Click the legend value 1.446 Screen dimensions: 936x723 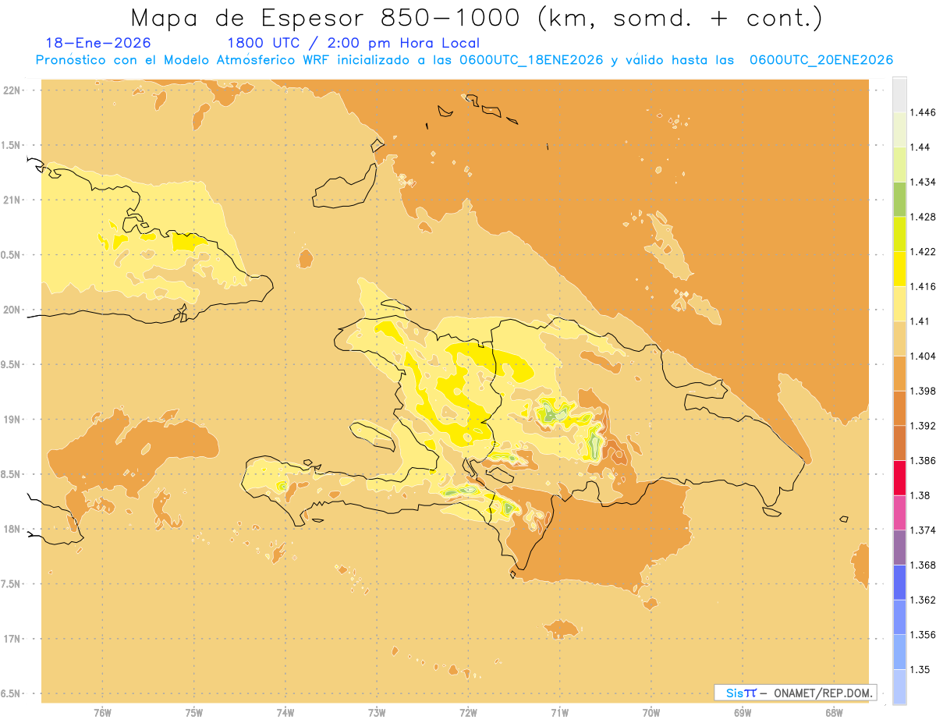coord(922,112)
